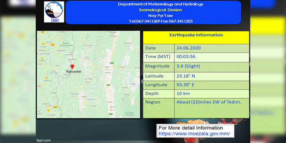Select the Time value 00:03:56

point(186,56)
